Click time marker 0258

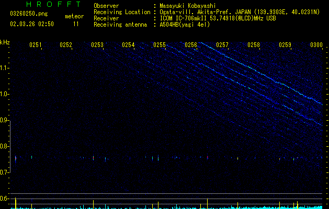coord(254,45)
